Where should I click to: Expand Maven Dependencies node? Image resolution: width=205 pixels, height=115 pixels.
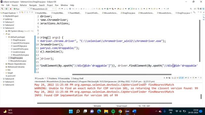pos(4,64)
